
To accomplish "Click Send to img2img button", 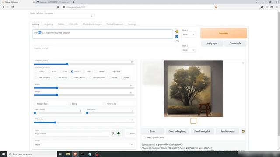I will coord(177,131).
